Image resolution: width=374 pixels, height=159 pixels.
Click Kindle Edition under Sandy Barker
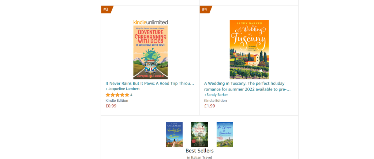click(x=216, y=101)
